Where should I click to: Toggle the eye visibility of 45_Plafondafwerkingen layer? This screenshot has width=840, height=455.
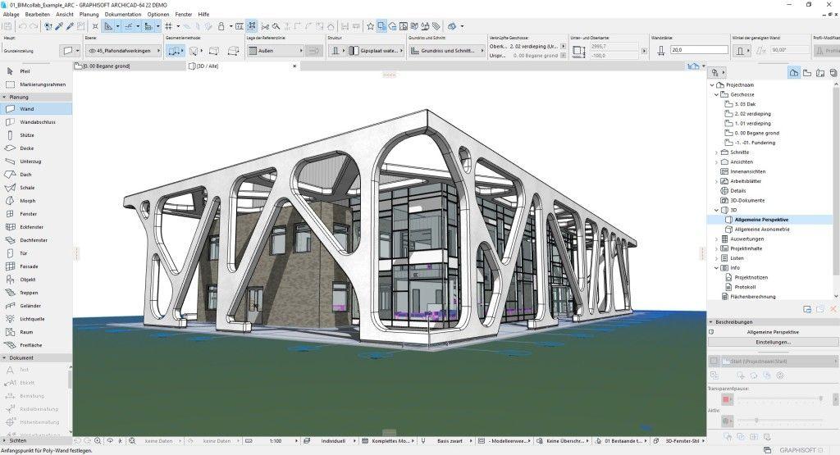point(92,51)
